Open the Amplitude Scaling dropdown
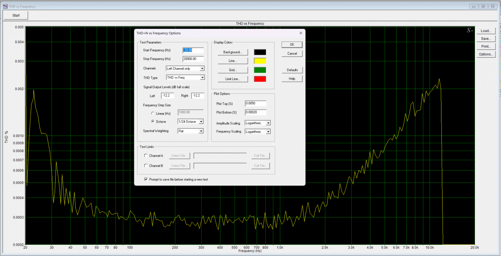501x256 pixels. tap(268, 123)
